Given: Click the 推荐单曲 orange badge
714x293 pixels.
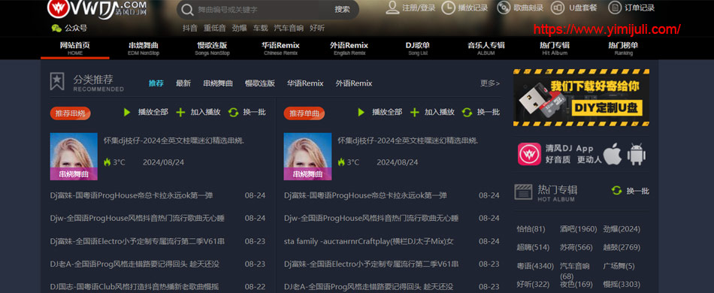Looking at the screenshot, I should [x=304, y=113].
